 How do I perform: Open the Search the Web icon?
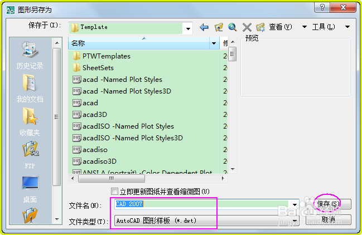pyautogui.click(x=233, y=27)
